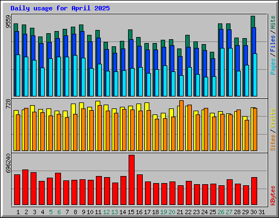Click the red KBytes bar for day 2
Image resolution: width=279 pixels, height=218 pixels.
point(26,187)
